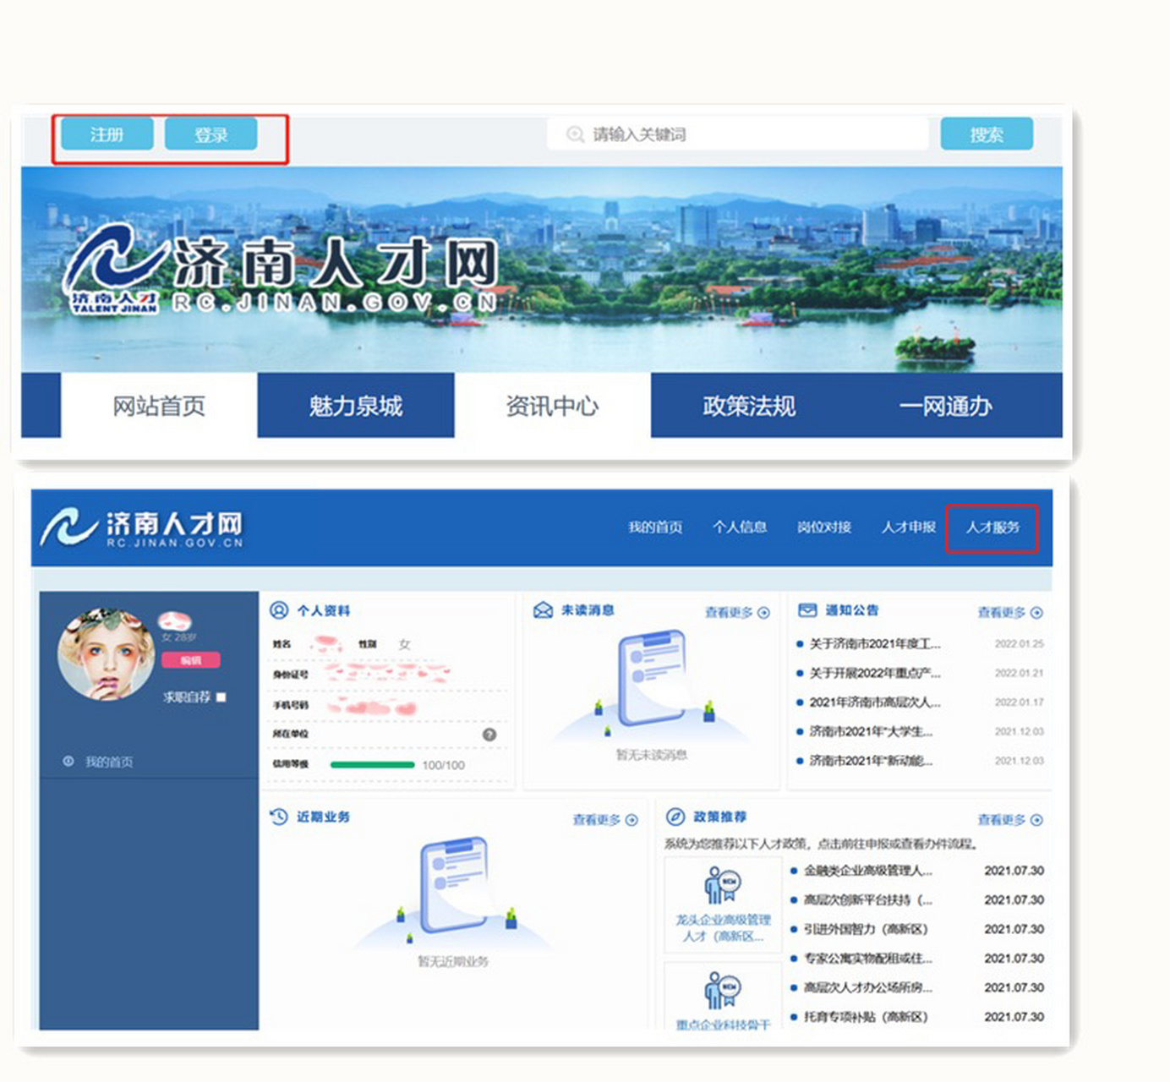Click the arrow icon next to 未读消息 查看更多

click(764, 613)
